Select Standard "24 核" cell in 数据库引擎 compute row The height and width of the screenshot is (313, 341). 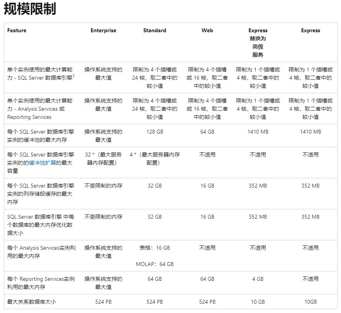coord(155,78)
